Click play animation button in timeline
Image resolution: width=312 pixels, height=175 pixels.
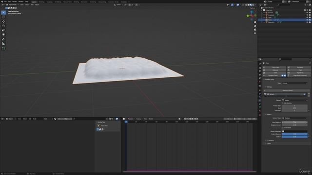pyautogui.click(x=192, y=119)
